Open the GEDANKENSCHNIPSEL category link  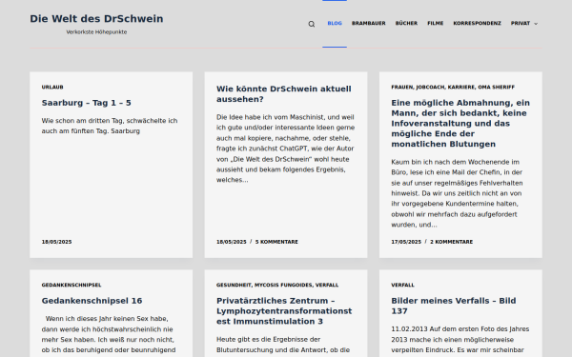[x=71, y=285]
